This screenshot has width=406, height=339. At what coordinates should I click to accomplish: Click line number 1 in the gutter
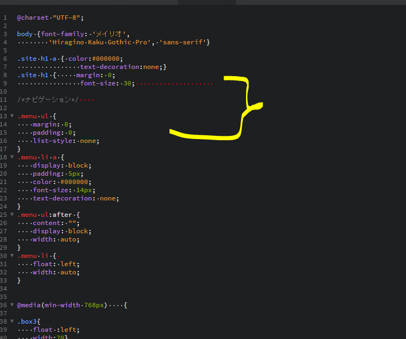click(5, 18)
